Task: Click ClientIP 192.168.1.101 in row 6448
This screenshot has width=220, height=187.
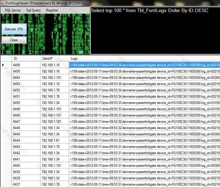Action: pos(54,115)
